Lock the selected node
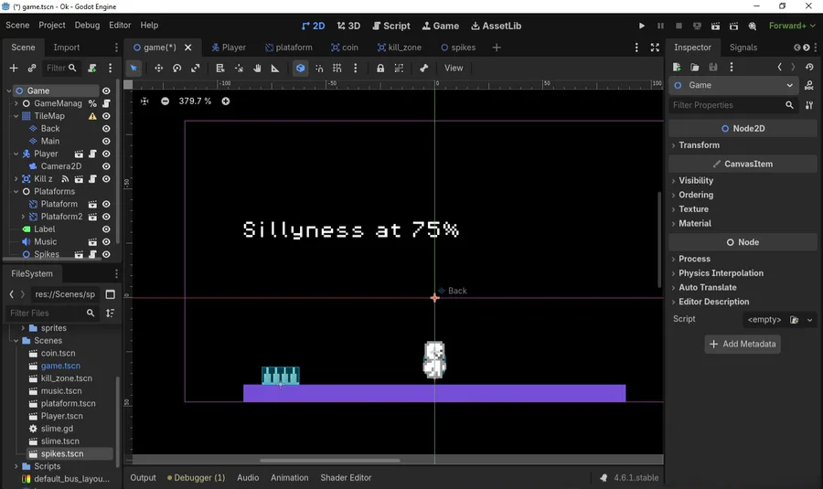This screenshot has width=823, height=489. pyautogui.click(x=380, y=69)
